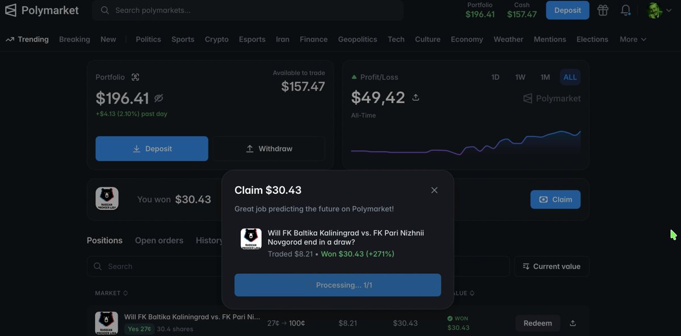Open the Geopolitics category
The width and height of the screenshot is (681, 336).
point(358,39)
